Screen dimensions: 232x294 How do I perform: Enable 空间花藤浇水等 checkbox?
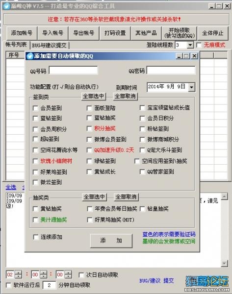coord(35,150)
